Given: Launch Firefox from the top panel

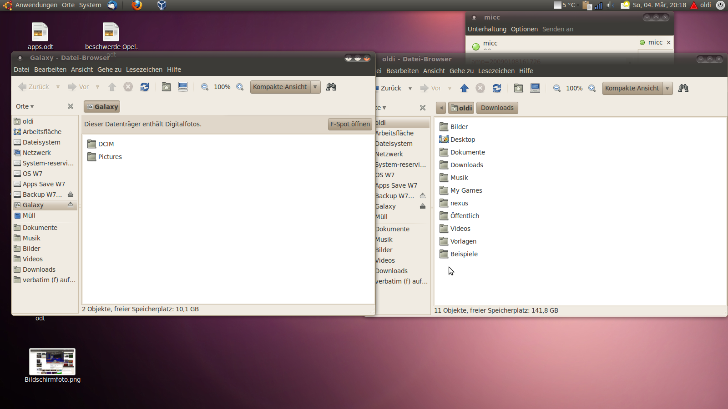Looking at the screenshot, I should click(x=136, y=5).
